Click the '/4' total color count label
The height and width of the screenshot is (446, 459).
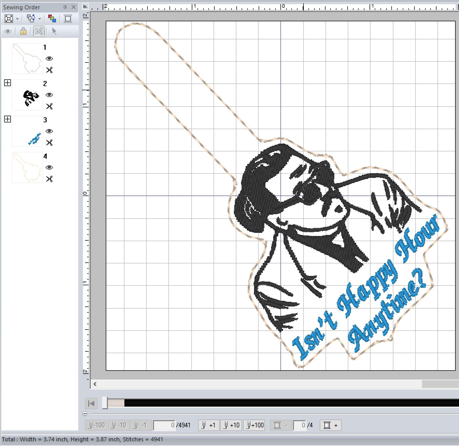pyautogui.click(x=310, y=425)
